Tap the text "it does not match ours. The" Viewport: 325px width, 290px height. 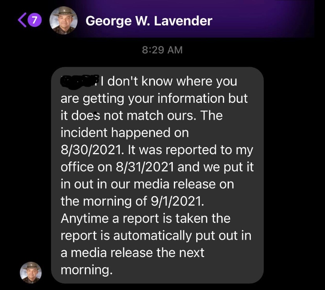click(142, 115)
